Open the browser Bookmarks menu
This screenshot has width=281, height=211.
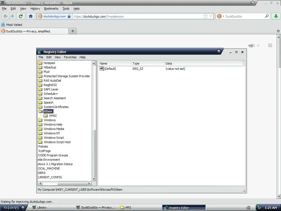(x=51, y=9)
